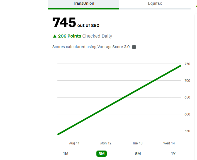The image size is (197, 160).
Task: Select the 3M time range
Action: pos(101,154)
